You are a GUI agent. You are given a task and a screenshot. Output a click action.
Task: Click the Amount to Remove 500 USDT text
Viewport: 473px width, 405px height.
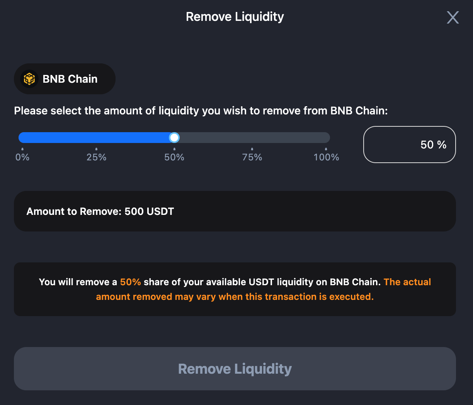pos(100,211)
